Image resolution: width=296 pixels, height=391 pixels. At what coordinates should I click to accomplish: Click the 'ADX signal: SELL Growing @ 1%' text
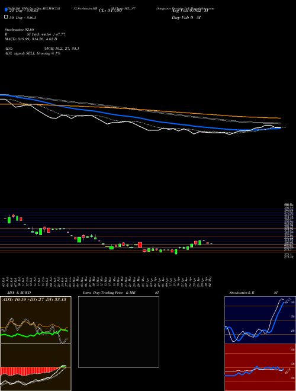[33, 53]
